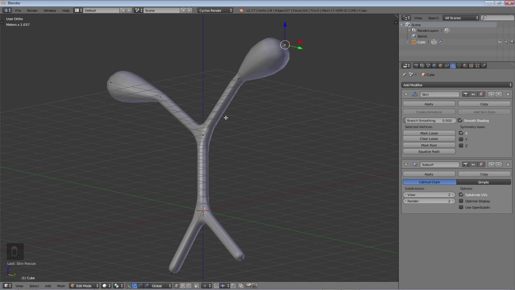
Task: Apply the Skin modifier
Action: click(x=429, y=104)
